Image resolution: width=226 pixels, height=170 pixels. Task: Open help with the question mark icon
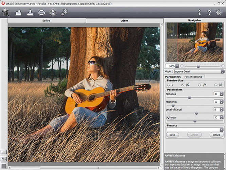209,13
